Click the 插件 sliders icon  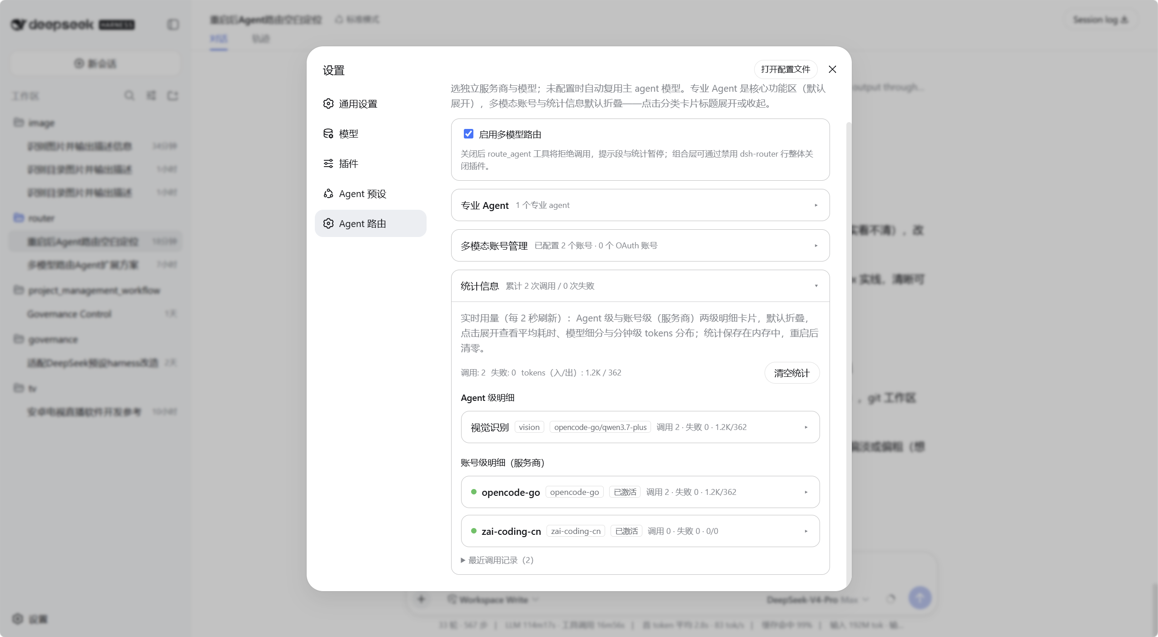click(328, 163)
